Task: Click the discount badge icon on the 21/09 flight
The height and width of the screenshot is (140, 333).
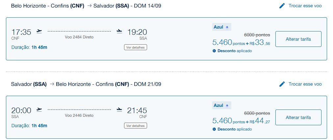Action: [214, 129]
